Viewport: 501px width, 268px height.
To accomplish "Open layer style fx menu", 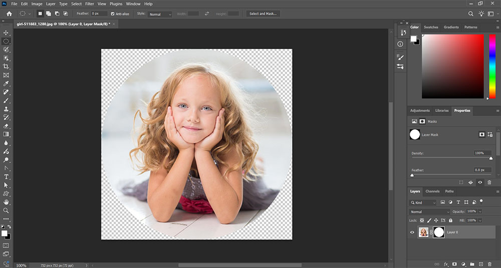I will [446, 263].
